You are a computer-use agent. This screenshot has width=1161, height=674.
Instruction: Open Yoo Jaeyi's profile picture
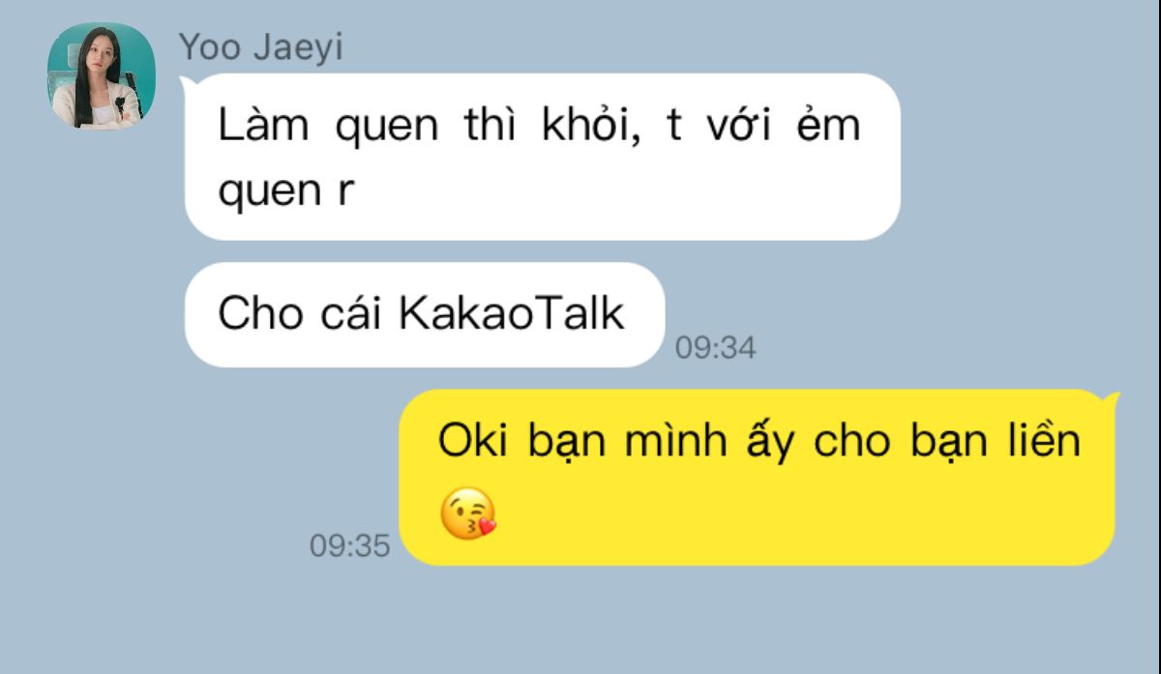point(102,76)
